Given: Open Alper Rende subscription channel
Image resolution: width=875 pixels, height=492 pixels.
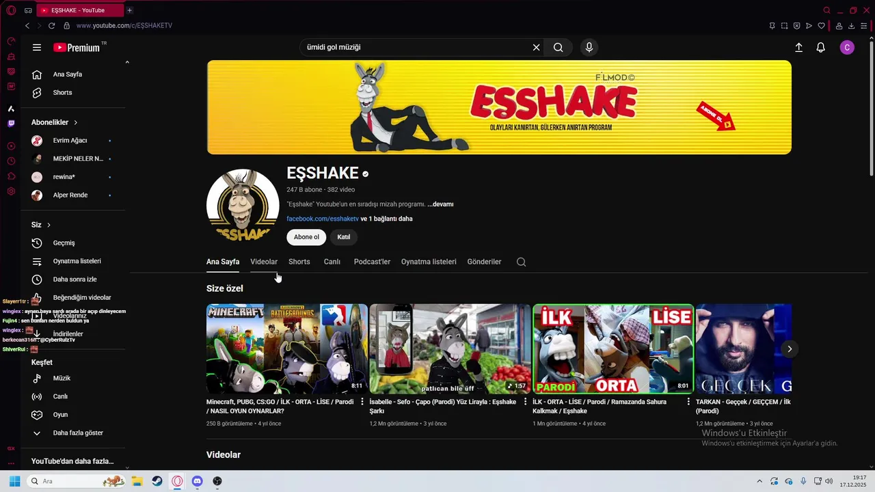Looking at the screenshot, I should [73, 195].
